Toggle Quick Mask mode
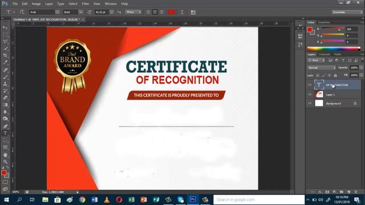The height and width of the screenshot is (205, 365). point(5,182)
